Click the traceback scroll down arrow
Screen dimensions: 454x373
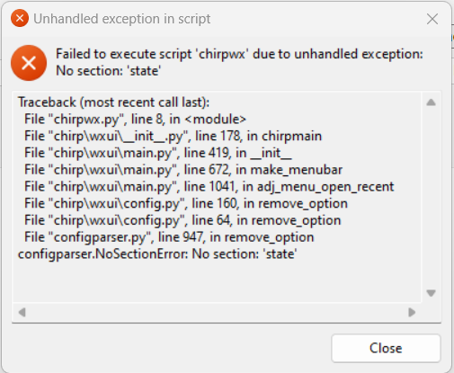tap(431, 293)
